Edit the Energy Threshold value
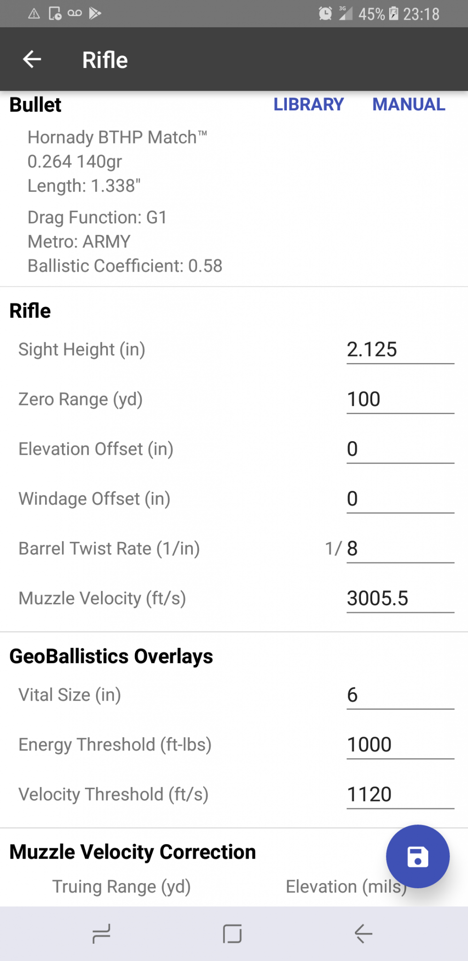Image resolution: width=468 pixels, height=961 pixels. (x=400, y=745)
